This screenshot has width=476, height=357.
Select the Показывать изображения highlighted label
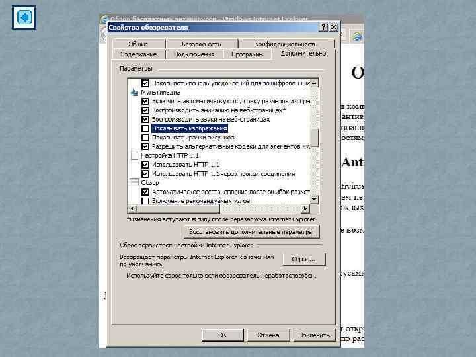(190, 128)
